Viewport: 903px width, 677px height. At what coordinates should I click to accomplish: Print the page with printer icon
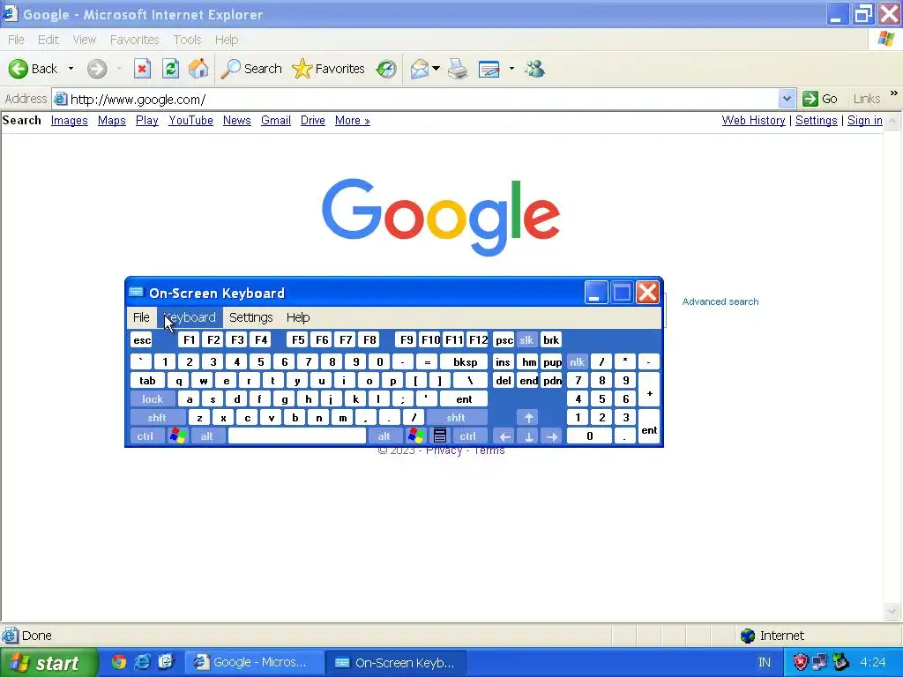point(458,69)
